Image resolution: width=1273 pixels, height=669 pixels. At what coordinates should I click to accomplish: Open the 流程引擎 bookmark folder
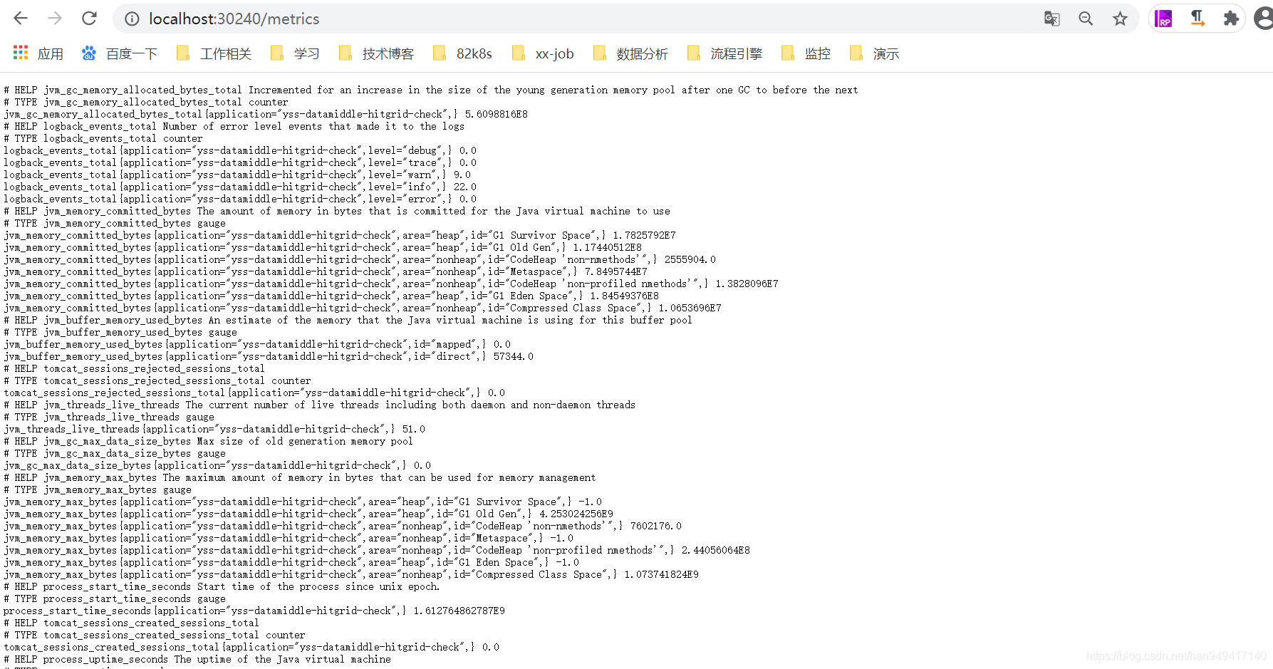pos(724,53)
